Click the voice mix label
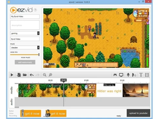This screenshot has width=159, height=119. click(14, 52)
